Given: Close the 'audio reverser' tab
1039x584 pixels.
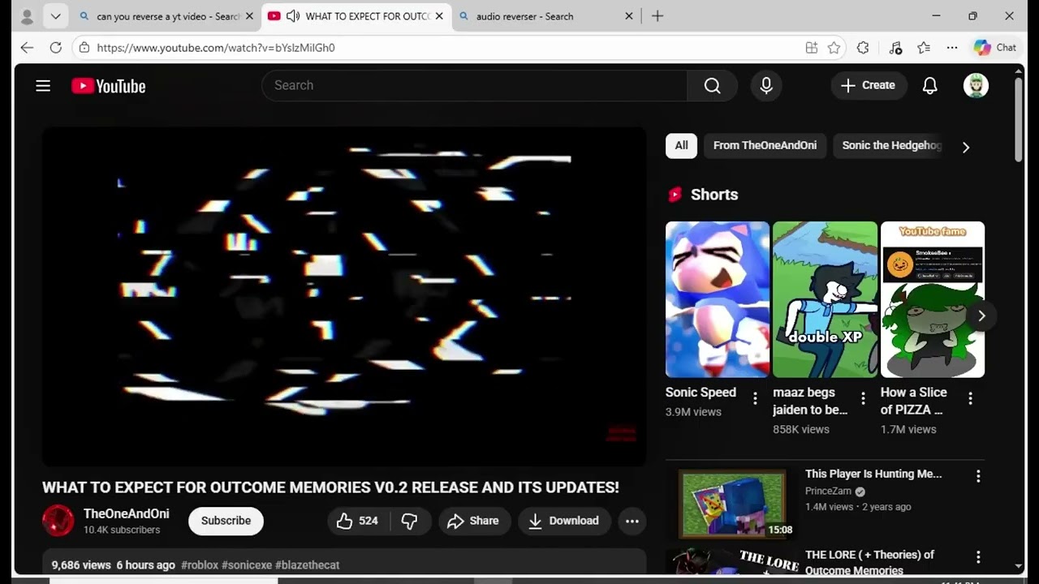Looking at the screenshot, I should 629,16.
